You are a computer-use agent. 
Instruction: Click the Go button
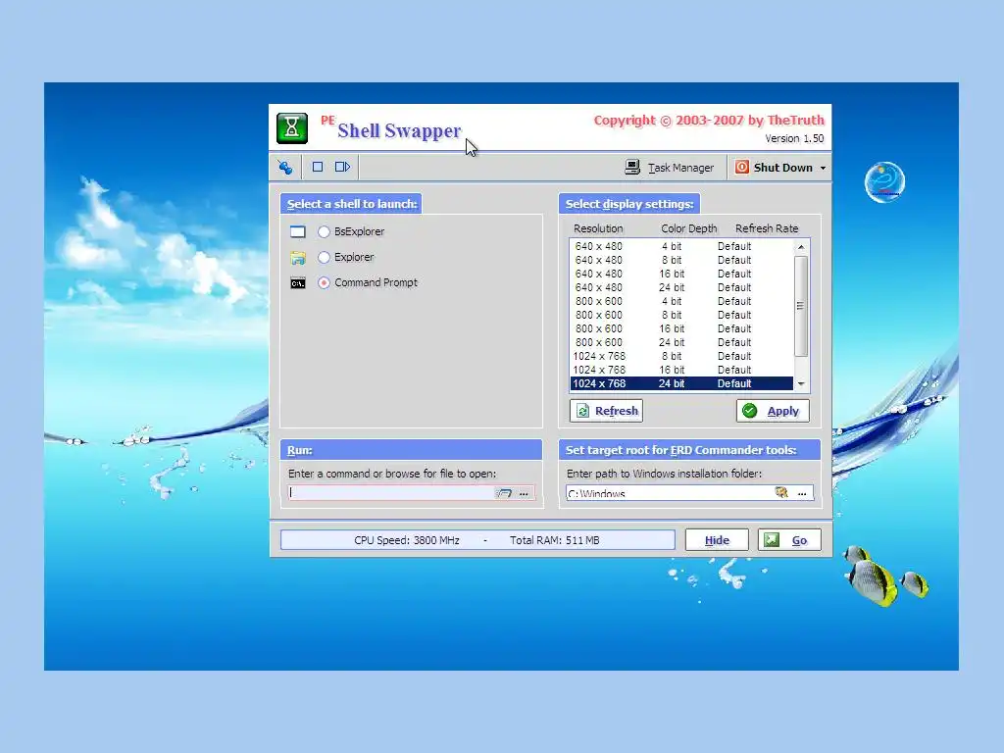click(789, 540)
